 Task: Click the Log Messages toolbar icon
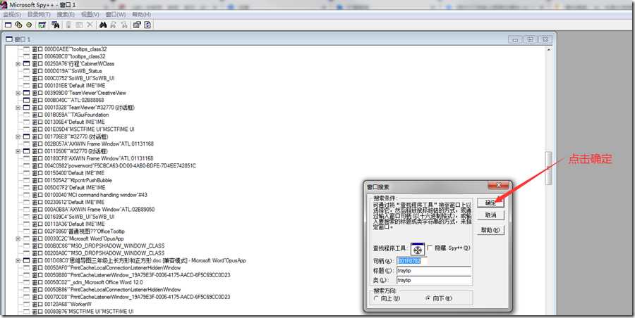(42, 25)
